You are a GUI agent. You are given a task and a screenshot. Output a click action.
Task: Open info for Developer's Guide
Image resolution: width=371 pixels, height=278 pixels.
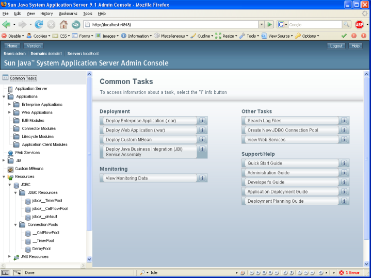tap(344, 182)
